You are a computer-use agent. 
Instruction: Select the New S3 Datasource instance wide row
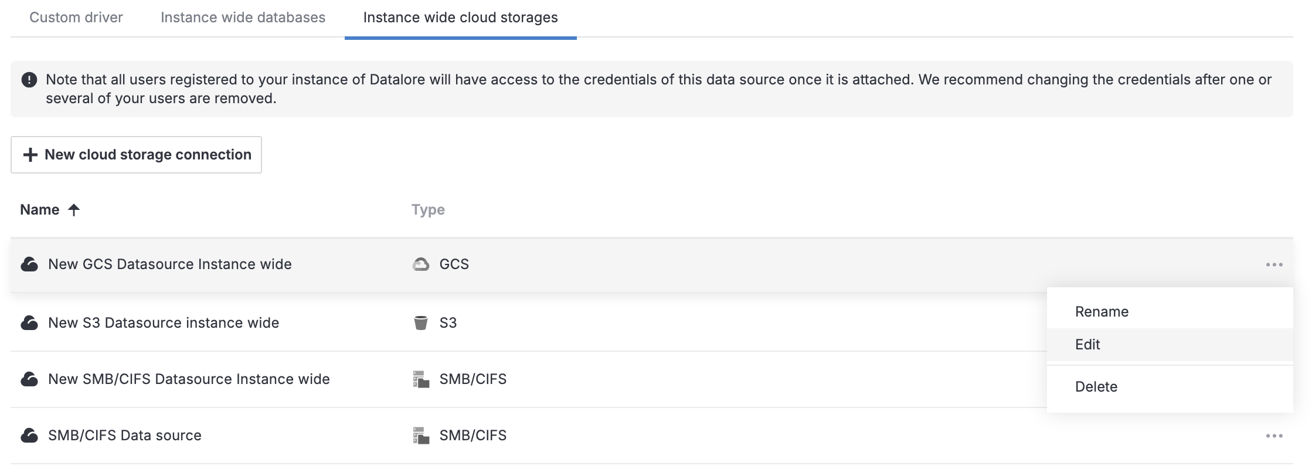point(164,323)
